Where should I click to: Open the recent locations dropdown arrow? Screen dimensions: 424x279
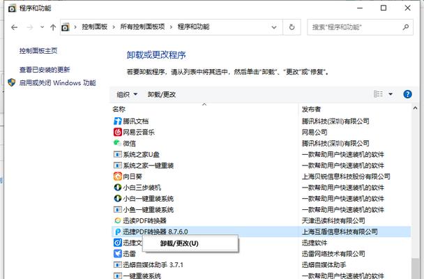[x=42, y=27]
